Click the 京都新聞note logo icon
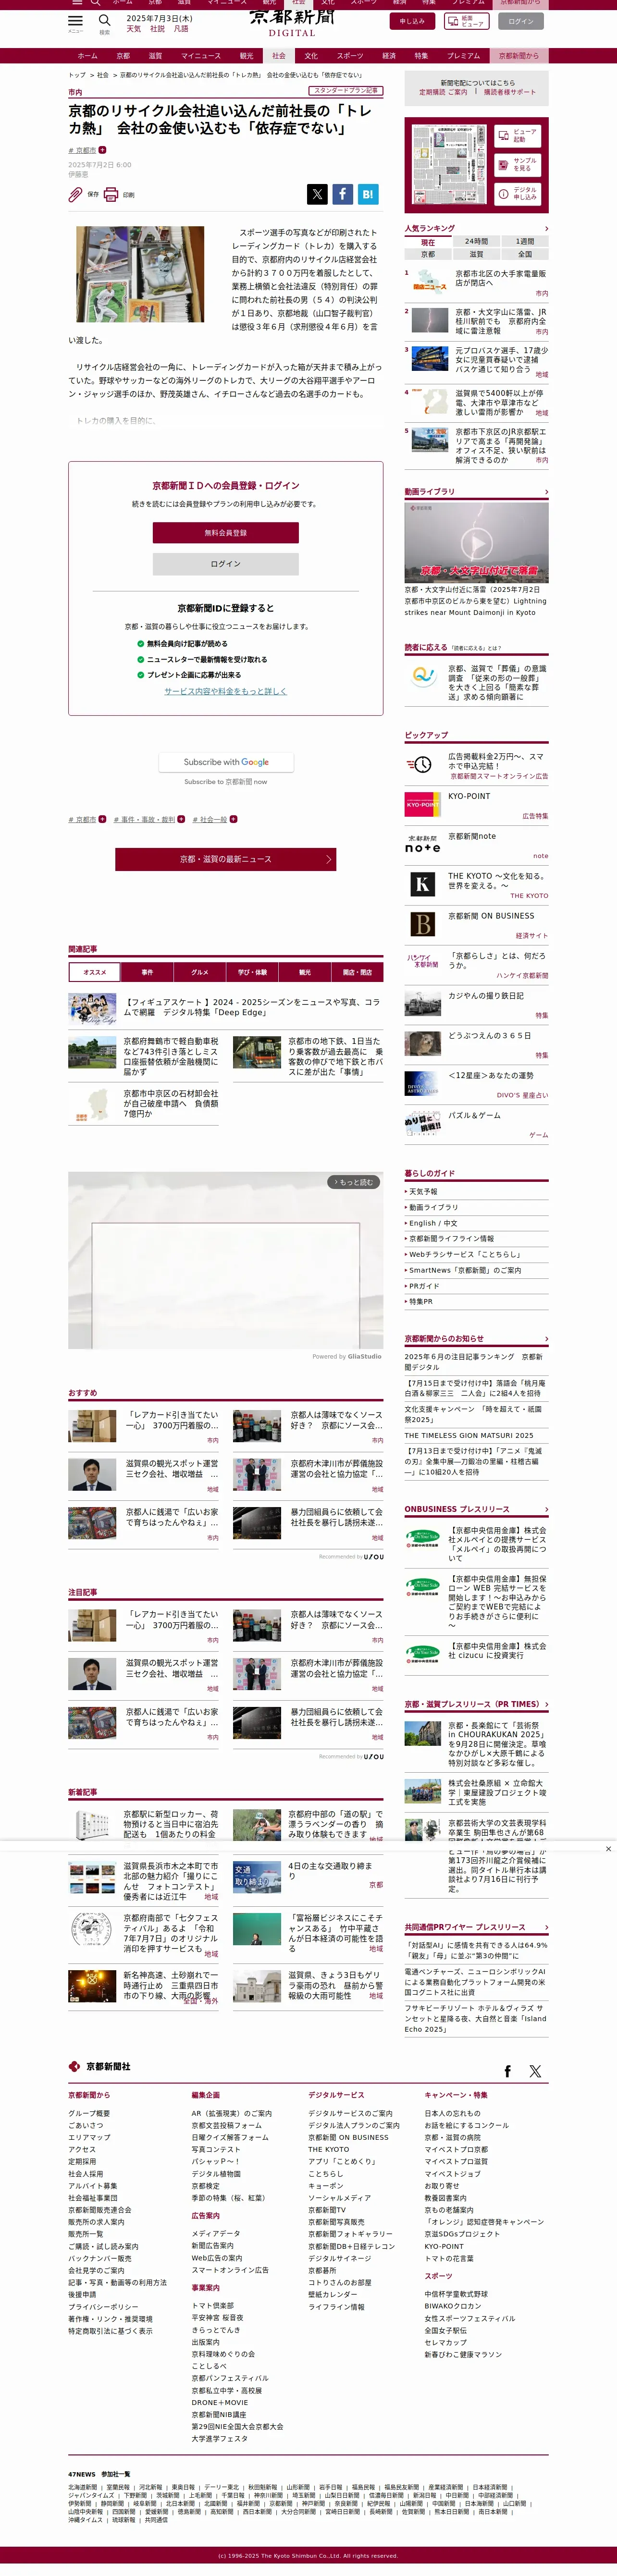The width and height of the screenshot is (617, 2576). (x=422, y=843)
